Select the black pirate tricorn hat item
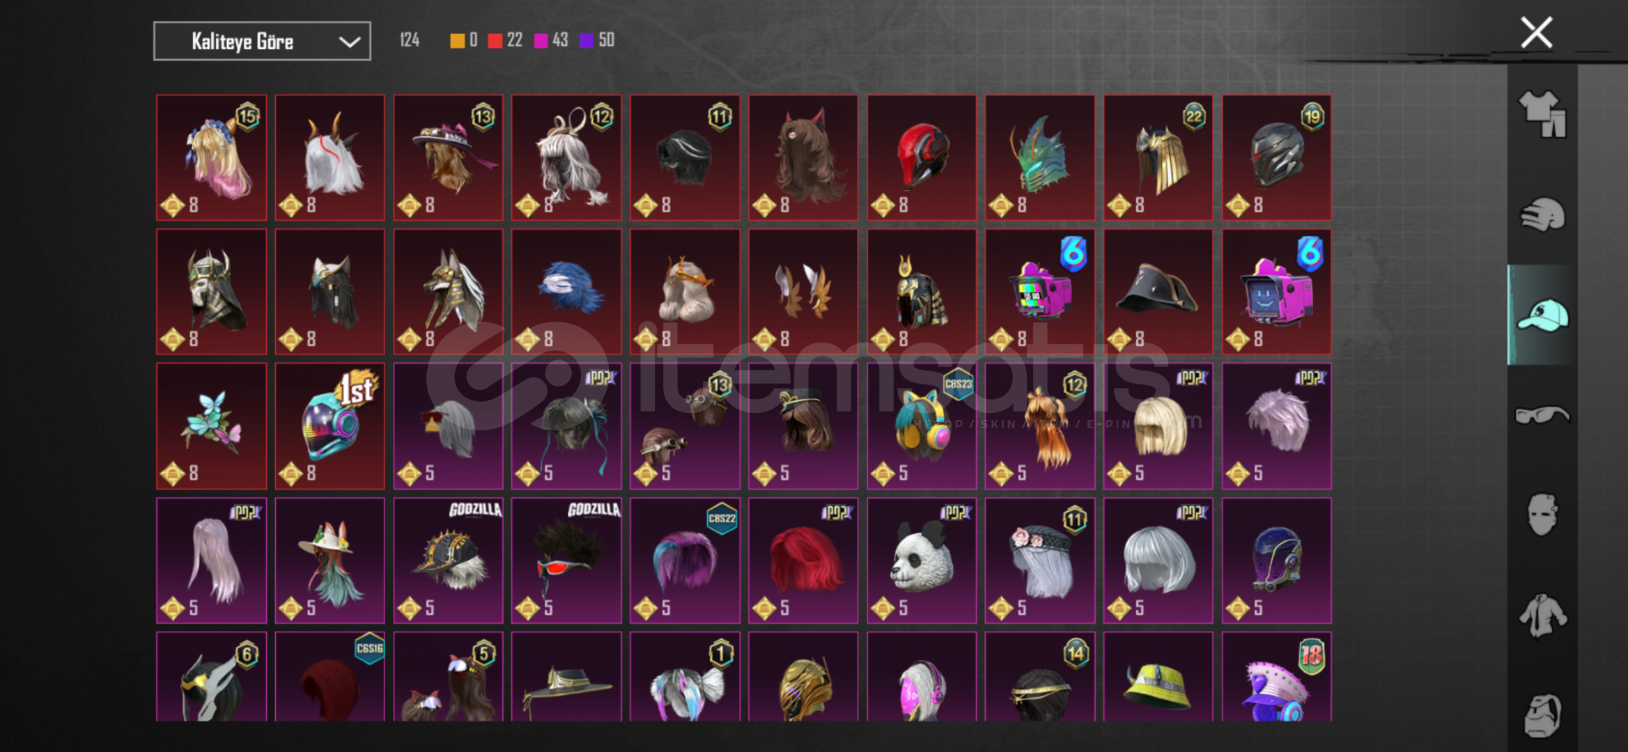Viewport: 1628px width, 752px height. point(1158,292)
